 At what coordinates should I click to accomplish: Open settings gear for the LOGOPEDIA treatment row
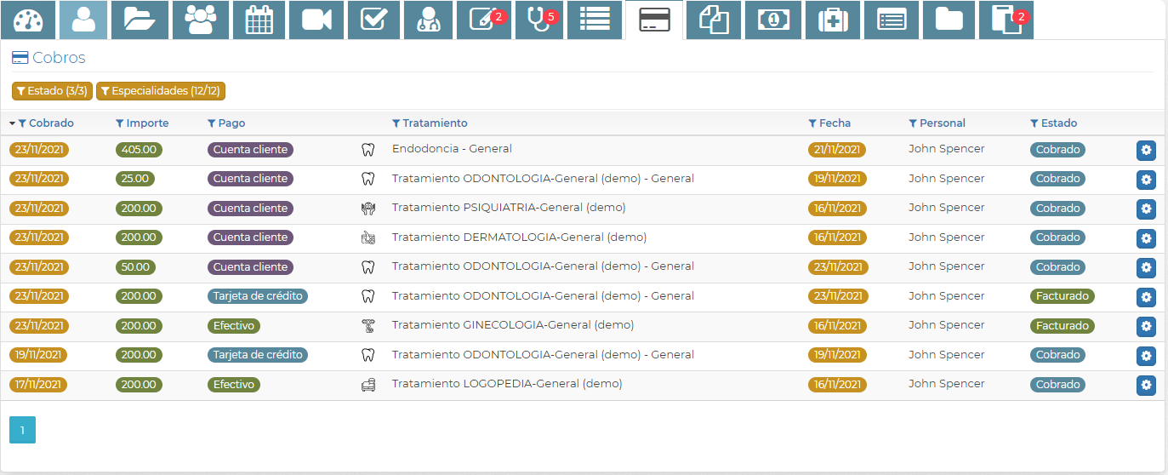tap(1146, 386)
